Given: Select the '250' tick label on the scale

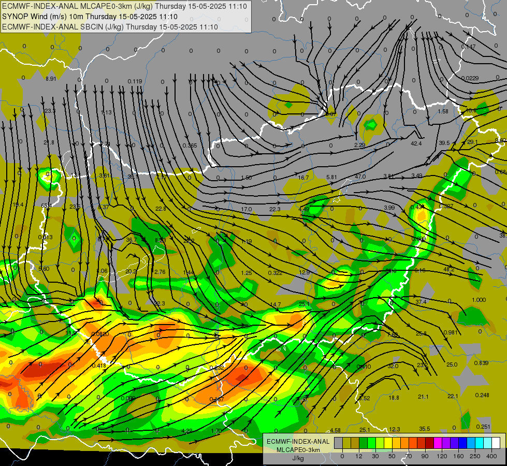Looking at the screenshot, I should click(x=475, y=456).
